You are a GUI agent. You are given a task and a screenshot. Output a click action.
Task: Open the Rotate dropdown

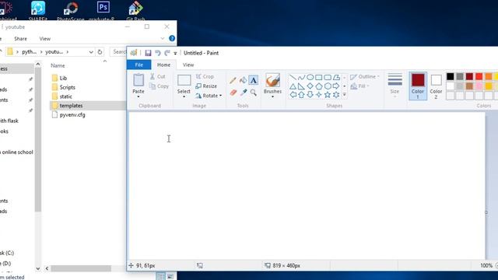[x=209, y=96]
